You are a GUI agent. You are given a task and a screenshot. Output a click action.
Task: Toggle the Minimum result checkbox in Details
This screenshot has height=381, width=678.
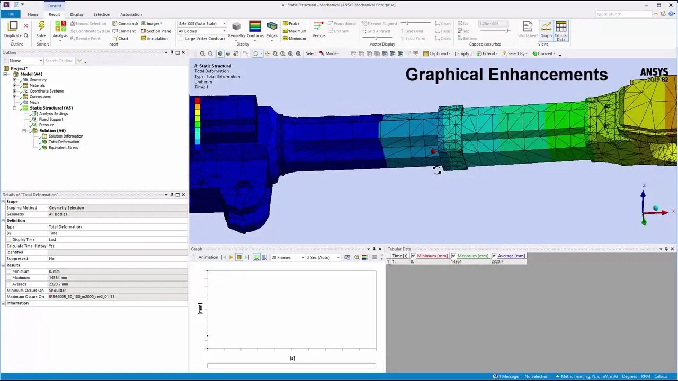8,271
